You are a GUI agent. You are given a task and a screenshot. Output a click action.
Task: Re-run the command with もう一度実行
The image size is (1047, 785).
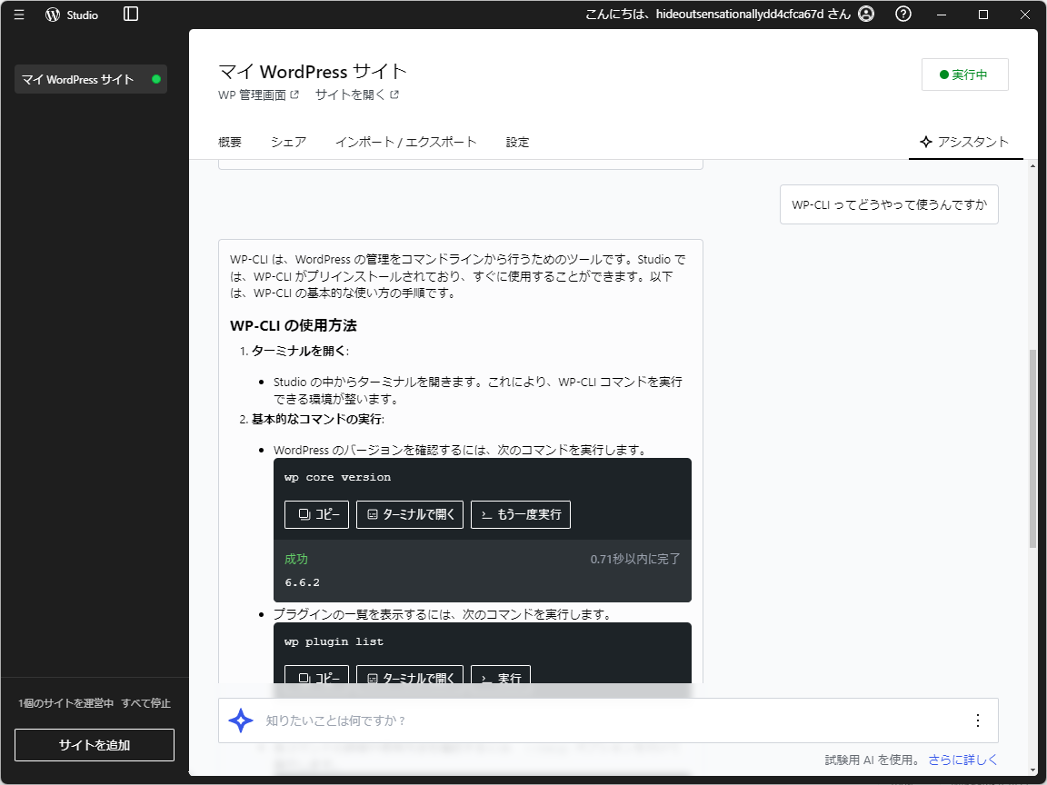pyautogui.click(x=520, y=514)
